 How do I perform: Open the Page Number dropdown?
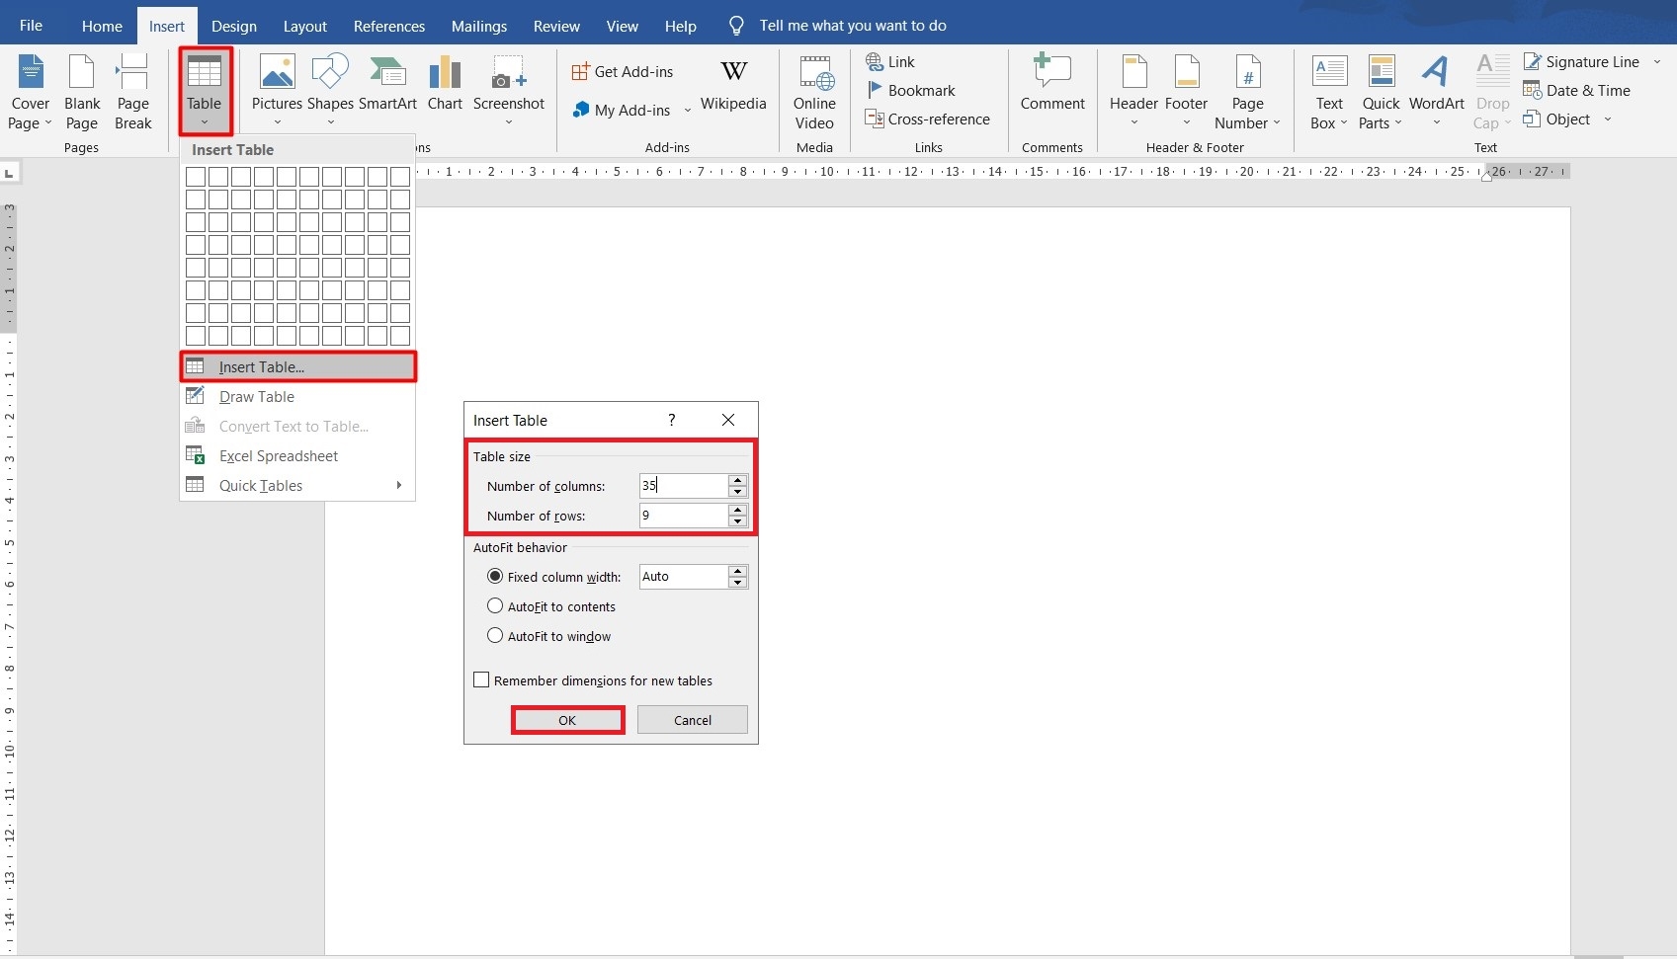click(1247, 89)
